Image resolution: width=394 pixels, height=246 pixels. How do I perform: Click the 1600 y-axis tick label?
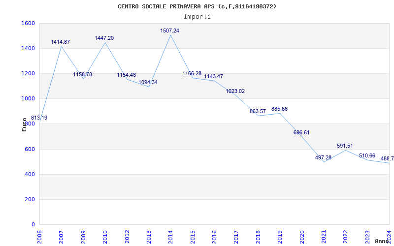pyautogui.click(x=28, y=23)
